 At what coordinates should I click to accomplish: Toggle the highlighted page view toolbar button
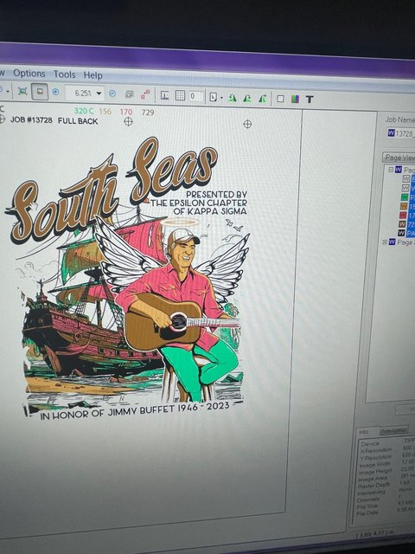coord(40,92)
